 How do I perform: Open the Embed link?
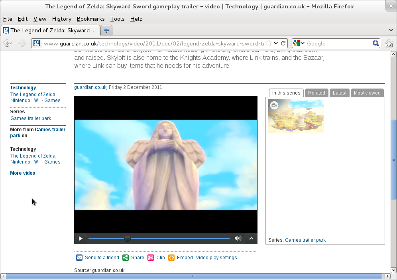coord(185,257)
